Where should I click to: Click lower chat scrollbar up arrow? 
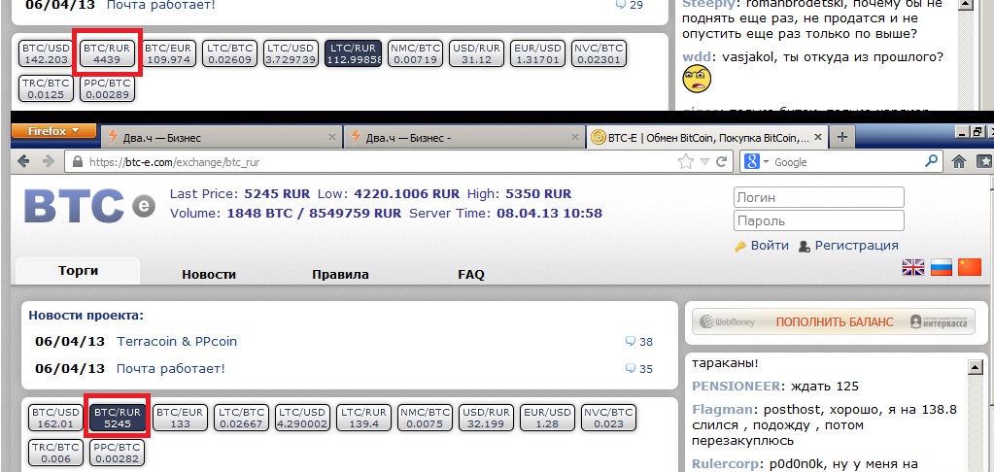click(x=975, y=366)
